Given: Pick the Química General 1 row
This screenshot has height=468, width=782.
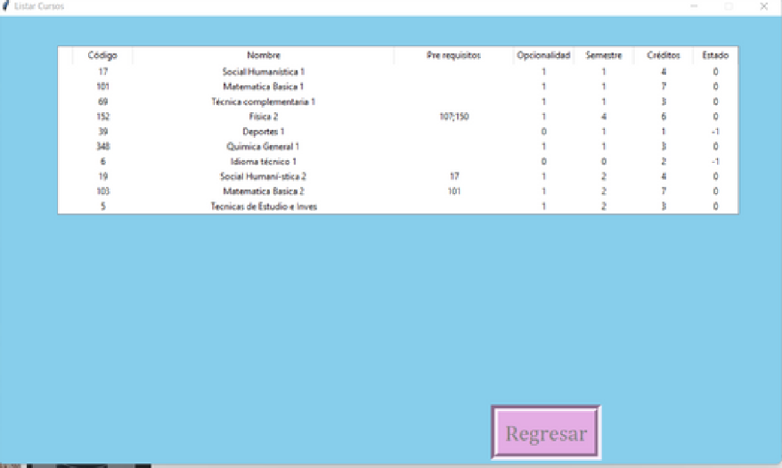Looking at the screenshot, I should pyautogui.click(x=263, y=146).
